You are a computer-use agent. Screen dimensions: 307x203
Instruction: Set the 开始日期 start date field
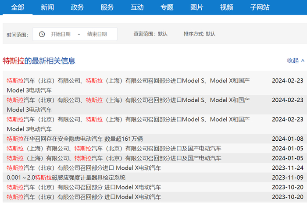tap(61, 34)
